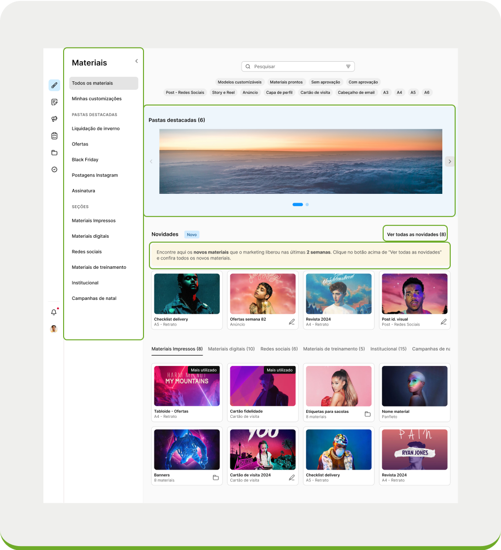Click in the Pesquisar search field

296,67
